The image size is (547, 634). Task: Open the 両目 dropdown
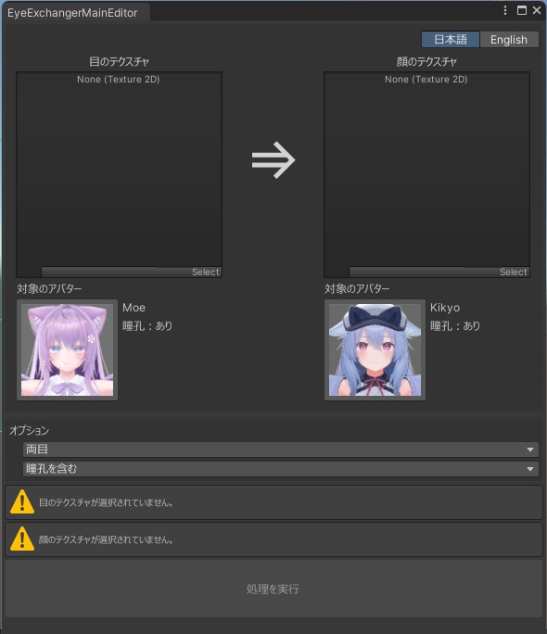tap(281, 450)
